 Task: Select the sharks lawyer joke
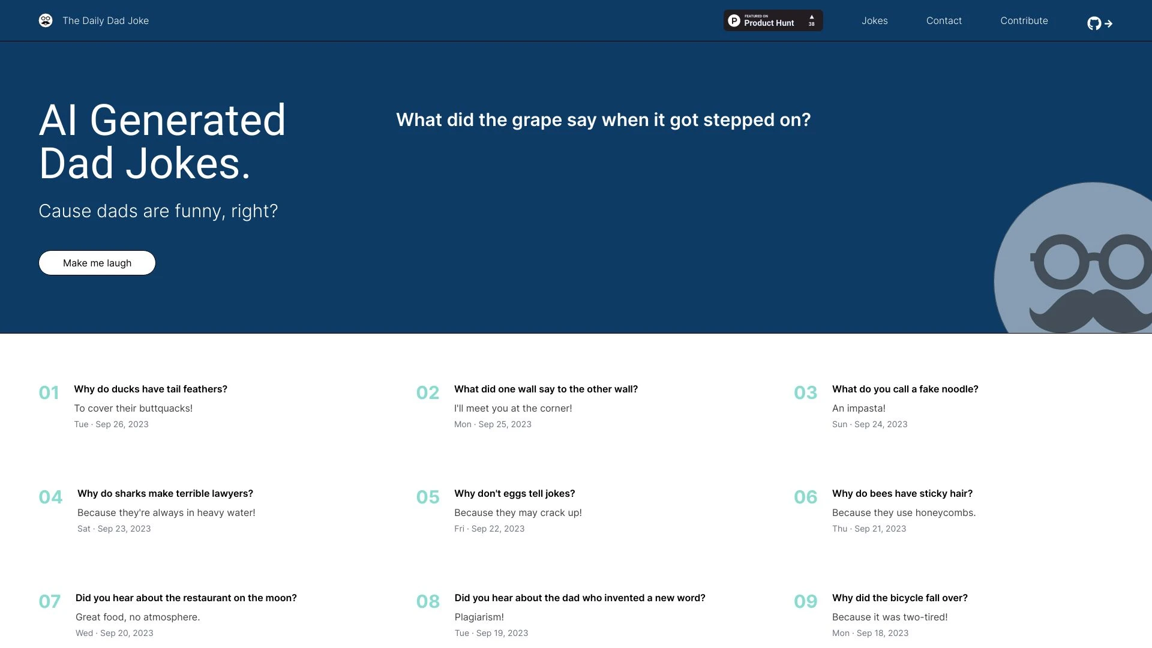165,493
